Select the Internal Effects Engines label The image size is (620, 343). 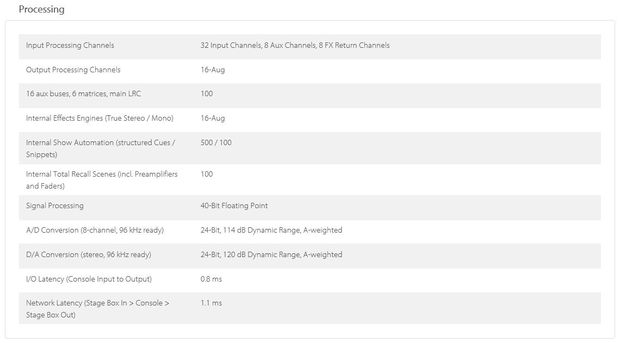(x=100, y=118)
